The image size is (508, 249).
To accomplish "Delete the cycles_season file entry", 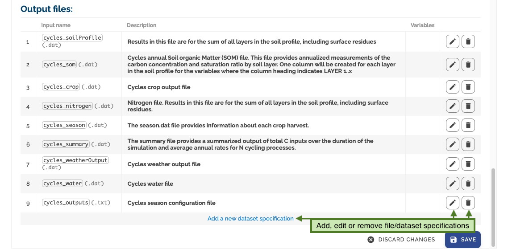I will click(x=468, y=125).
